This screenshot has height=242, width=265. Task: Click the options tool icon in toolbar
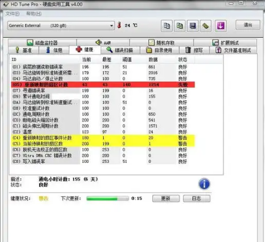pos(205,26)
